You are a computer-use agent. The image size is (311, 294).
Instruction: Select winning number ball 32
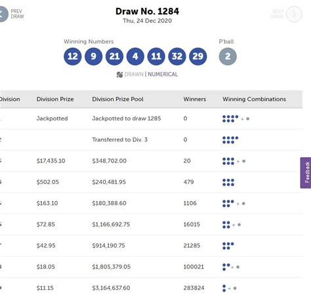[177, 56]
